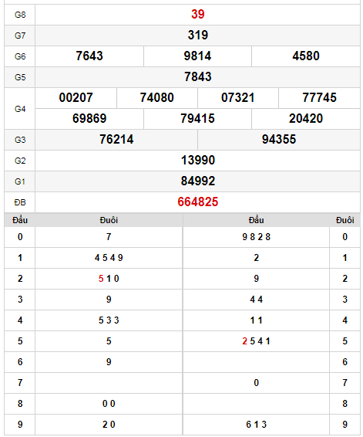The width and height of the screenshot is (363, 437).
Task: Select G6 number 7643
Action: pyautogui.click(x=89, y=56)
